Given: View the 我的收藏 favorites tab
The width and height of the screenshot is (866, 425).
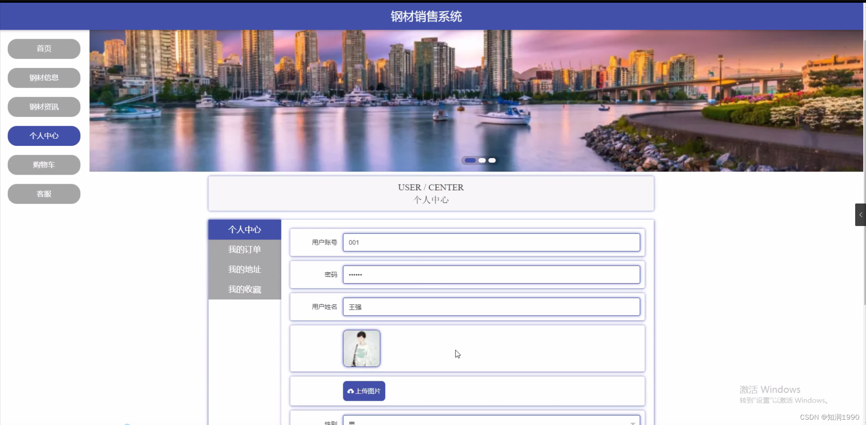Looking at the screenshot, I should 244,289.
